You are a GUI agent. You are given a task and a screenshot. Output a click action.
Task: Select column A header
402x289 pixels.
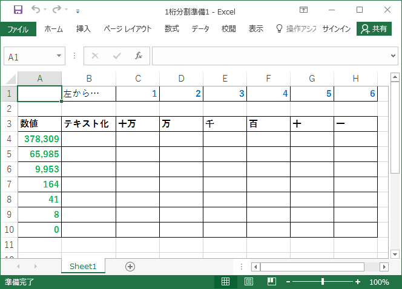coord(40,79)
